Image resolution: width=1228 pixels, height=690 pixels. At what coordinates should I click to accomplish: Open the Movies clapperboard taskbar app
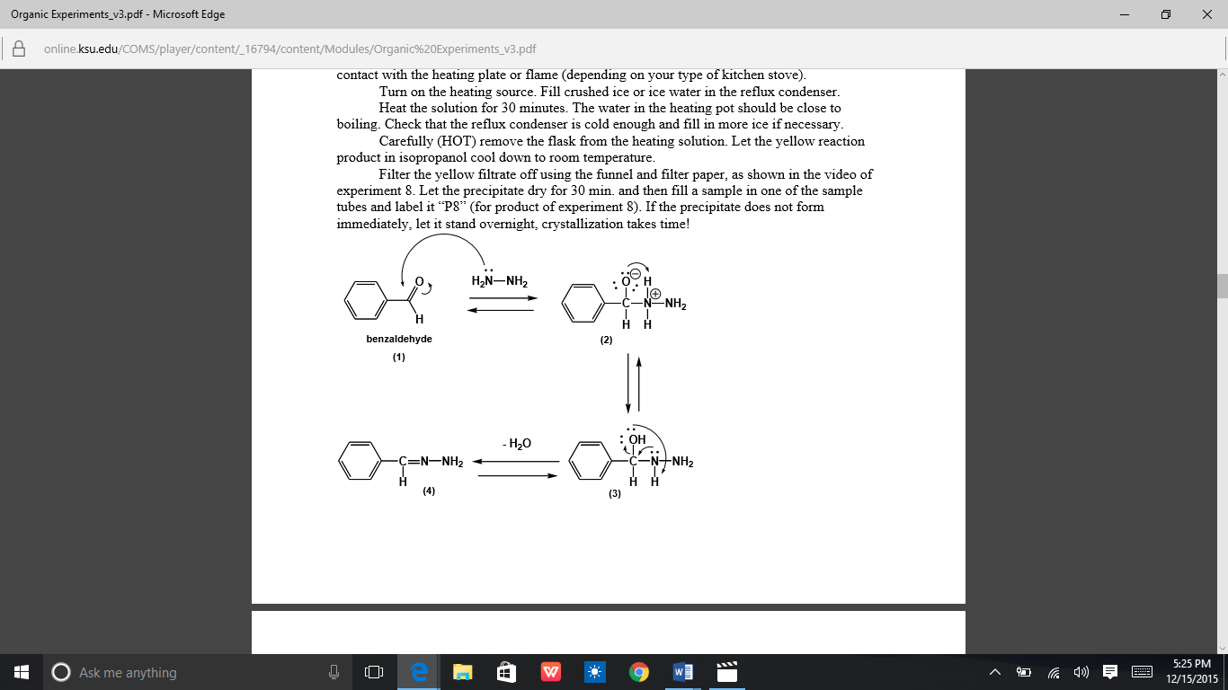(x=726, y=672)
